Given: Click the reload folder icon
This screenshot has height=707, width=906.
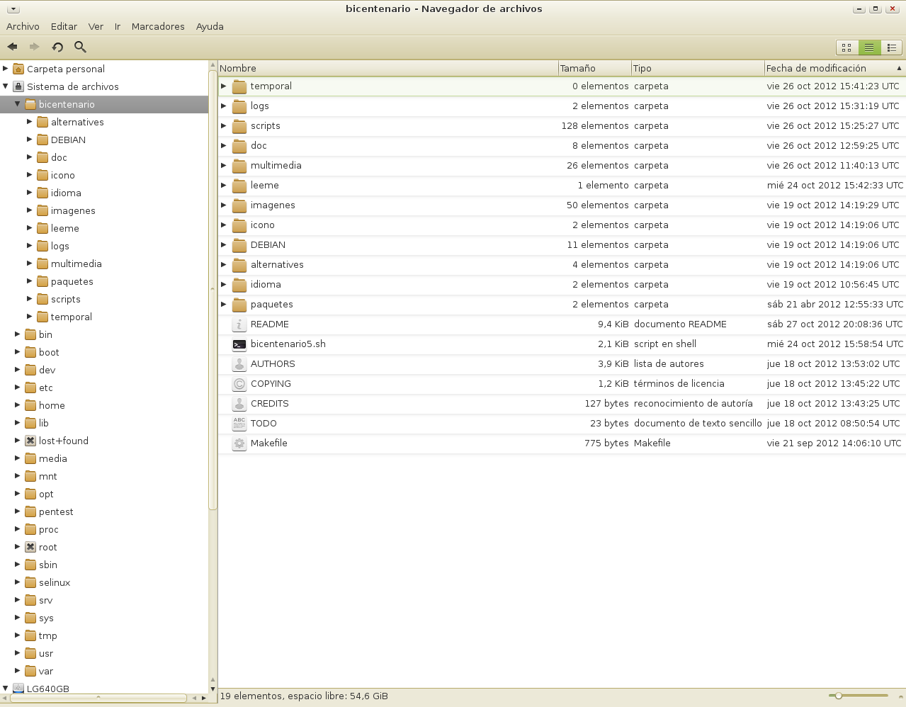Looking at the screenshot, I should click(57, 47).
